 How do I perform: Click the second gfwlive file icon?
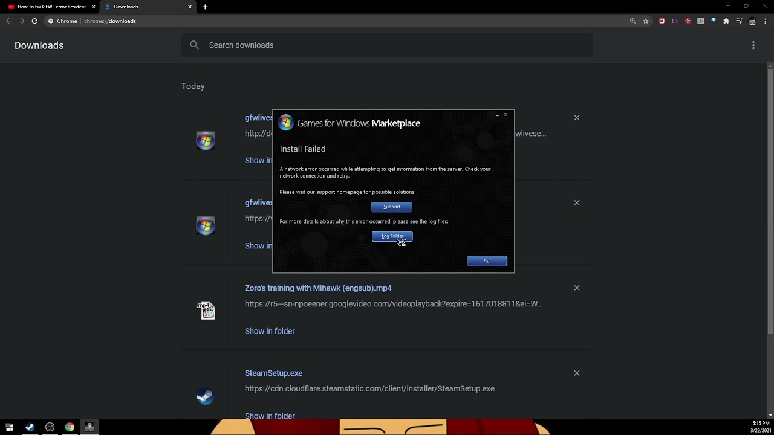206,226
